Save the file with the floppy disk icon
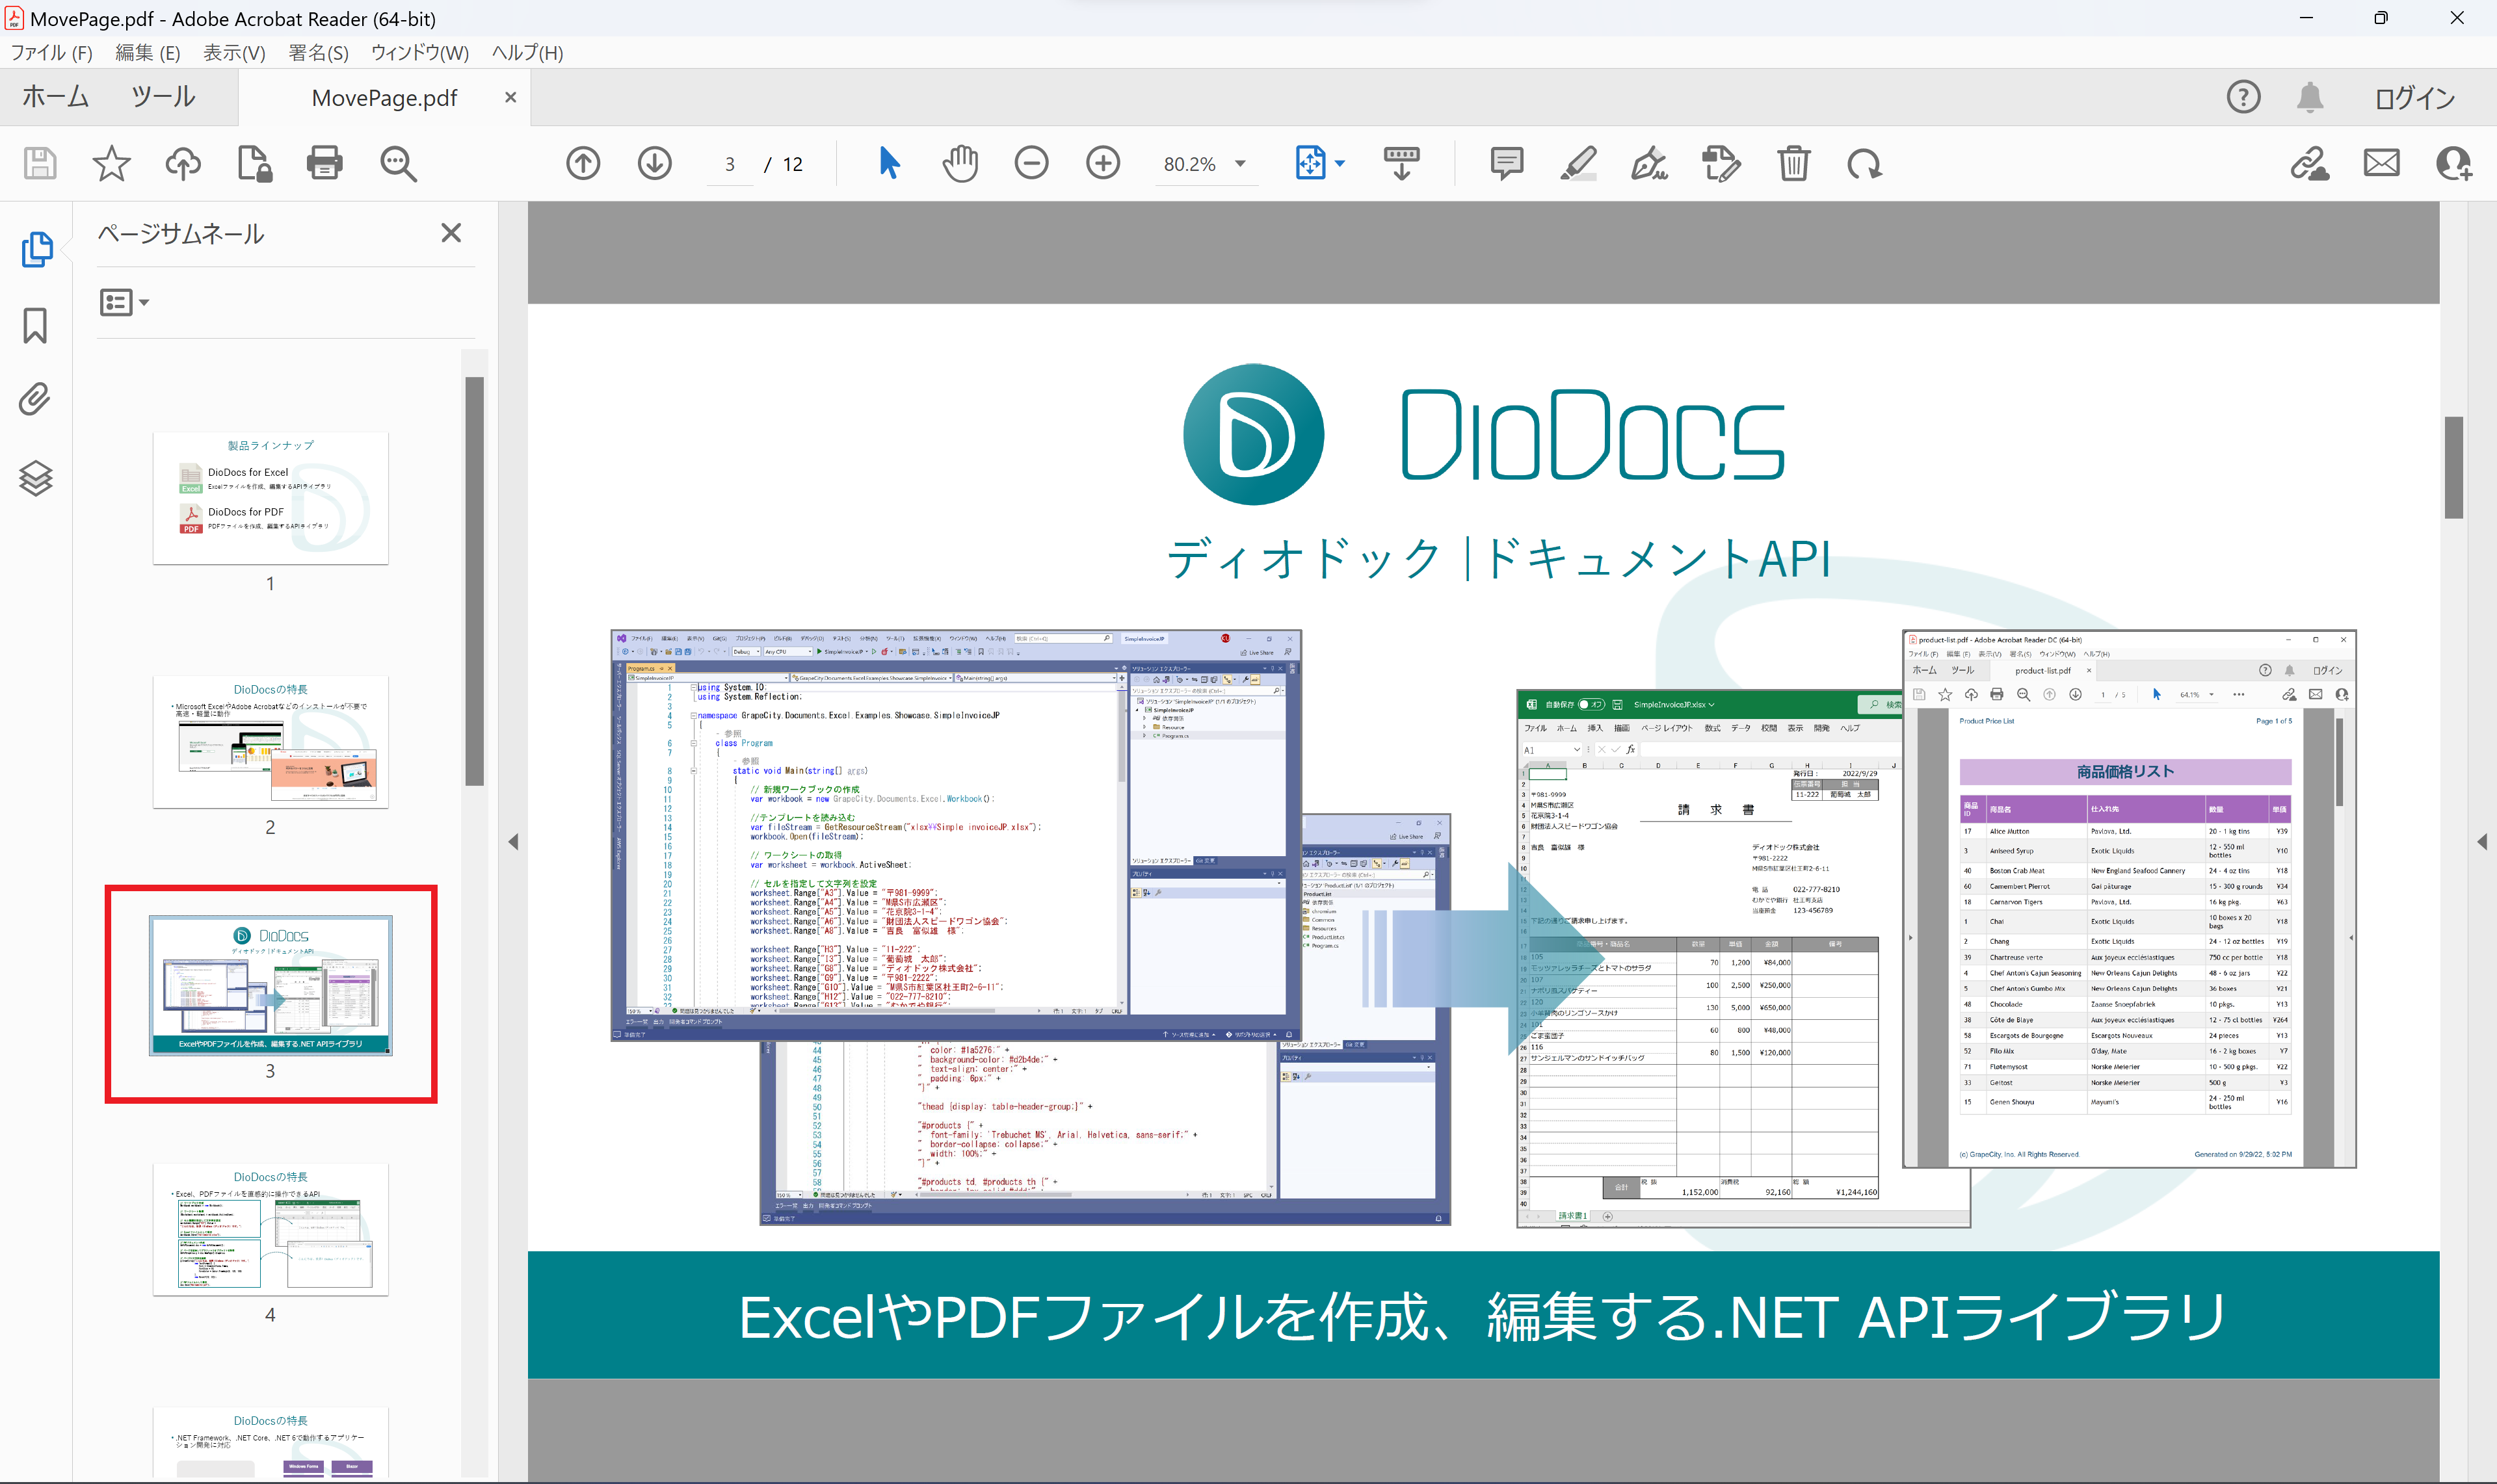Screen dimensions: 2497x1484 pos(40,163)
